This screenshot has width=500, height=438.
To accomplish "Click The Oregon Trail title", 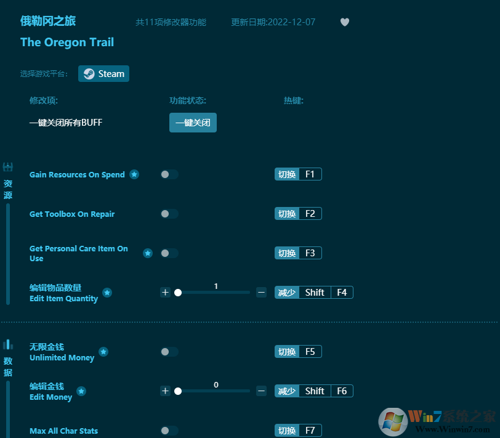I will [67, 42].
